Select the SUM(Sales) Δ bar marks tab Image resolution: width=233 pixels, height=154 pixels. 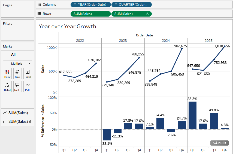[17, 121]
